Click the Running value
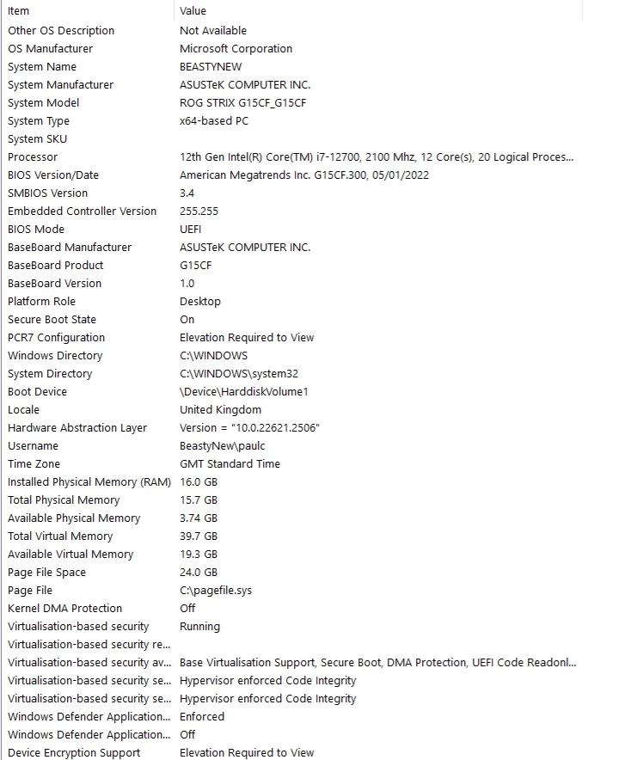Viewport: 625px width, 760px height. (x=199, y=627)
